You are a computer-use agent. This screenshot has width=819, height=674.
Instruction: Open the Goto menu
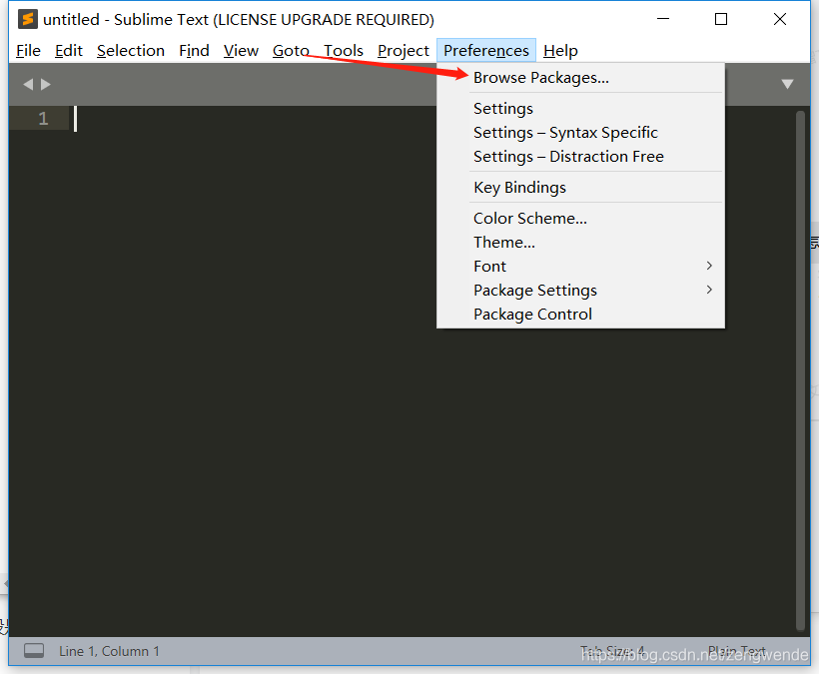tap(291, 51)
